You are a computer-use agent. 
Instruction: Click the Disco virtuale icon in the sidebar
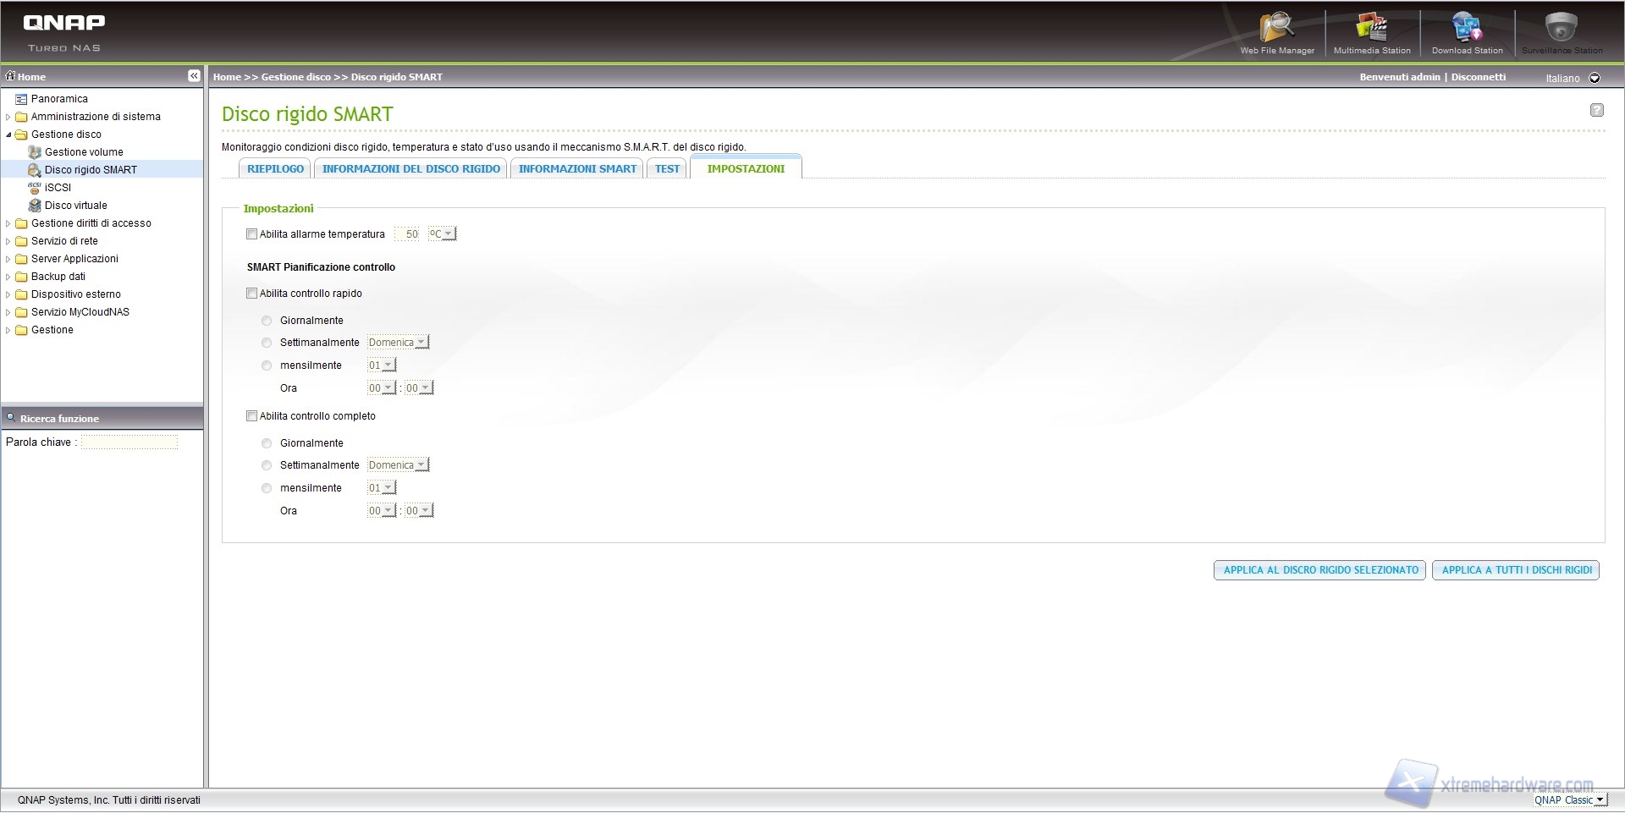tap(35, 206)
